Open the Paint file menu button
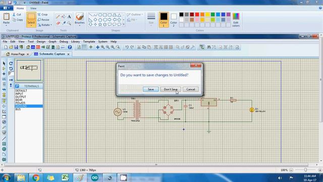This screenshot has width=323, height=182. (x=7, y=8)
